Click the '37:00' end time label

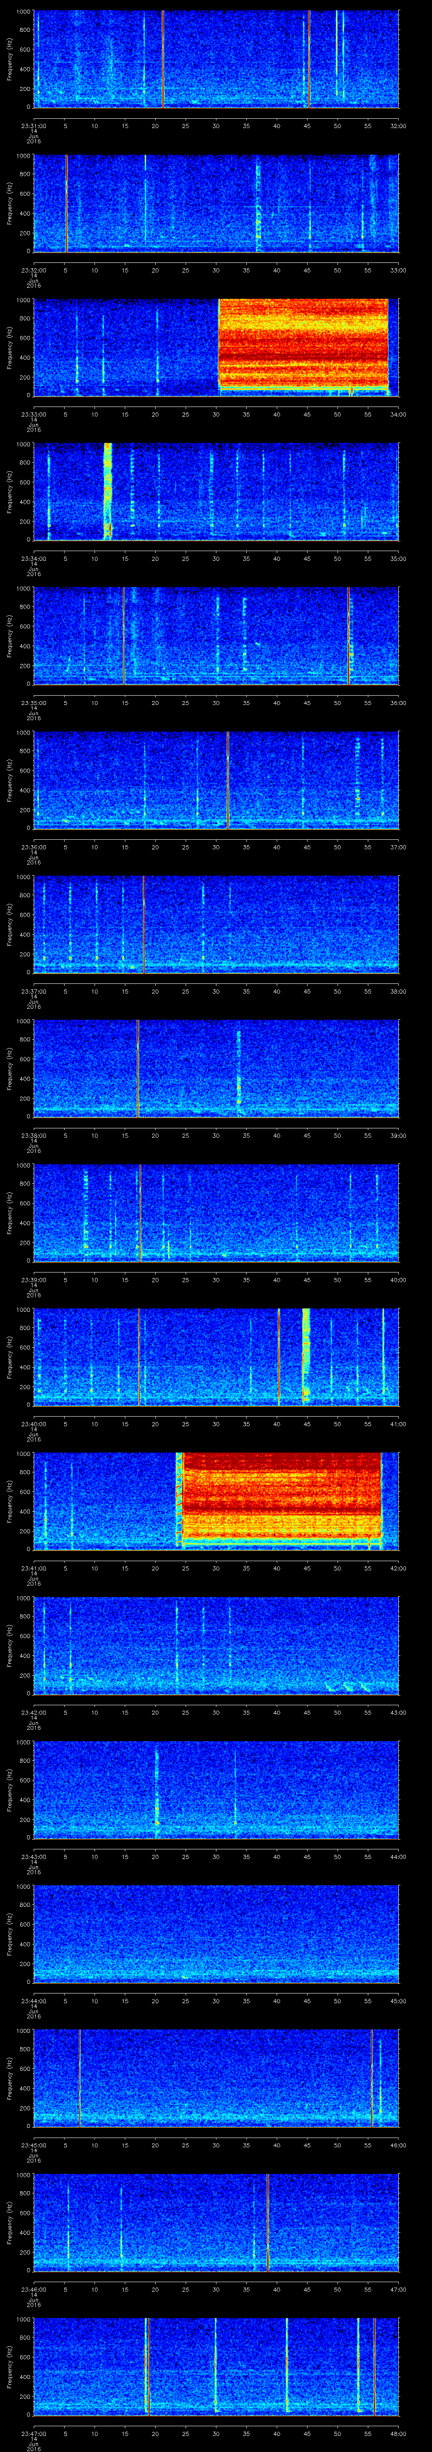pos(398,847)
